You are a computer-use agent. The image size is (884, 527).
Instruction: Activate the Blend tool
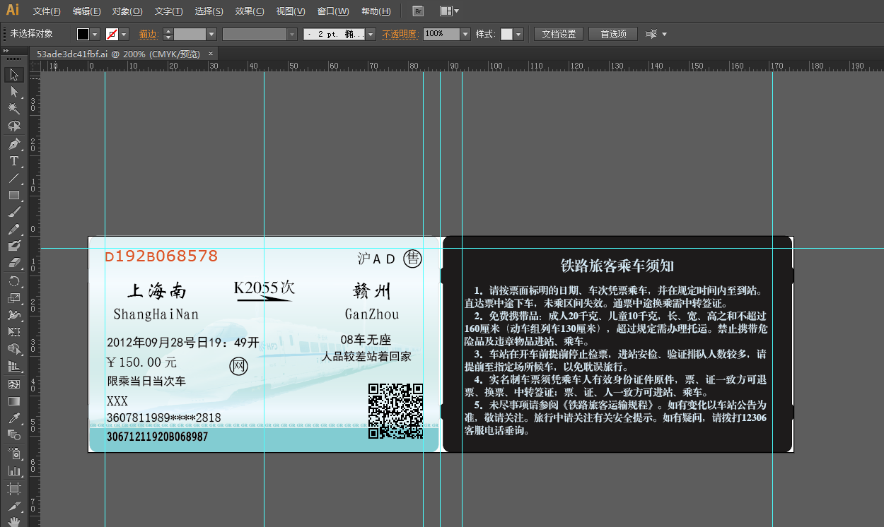[13, 435]
